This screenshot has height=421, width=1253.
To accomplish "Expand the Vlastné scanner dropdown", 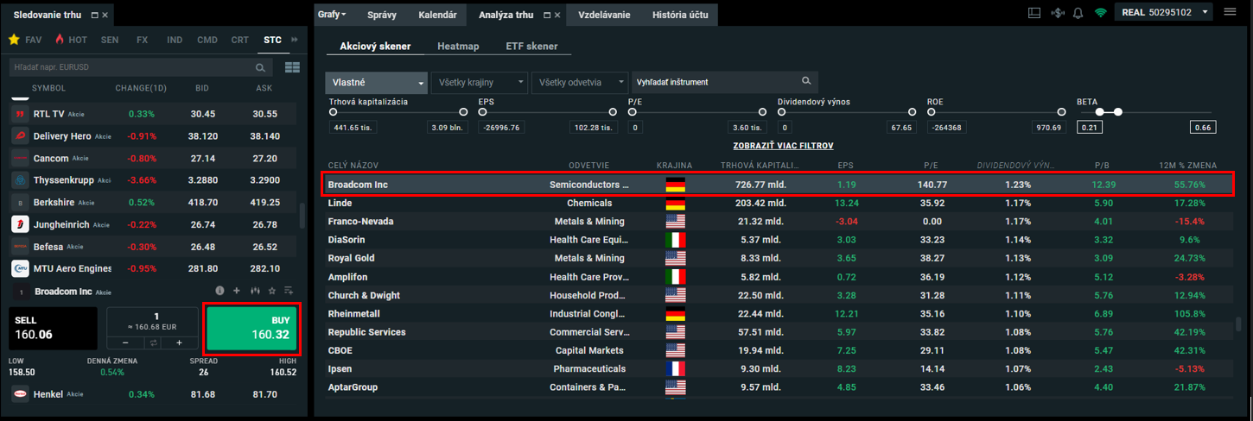I will pos(376,82).
